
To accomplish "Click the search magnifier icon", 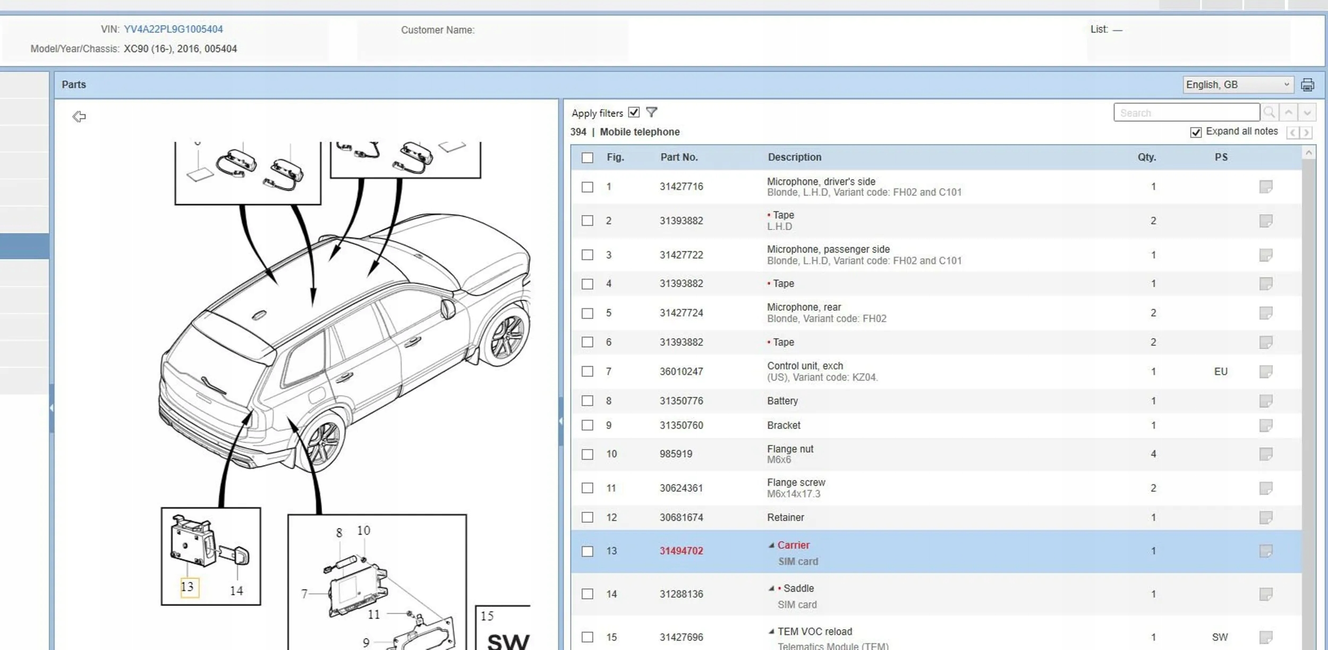I will [x=1269, y=113].
